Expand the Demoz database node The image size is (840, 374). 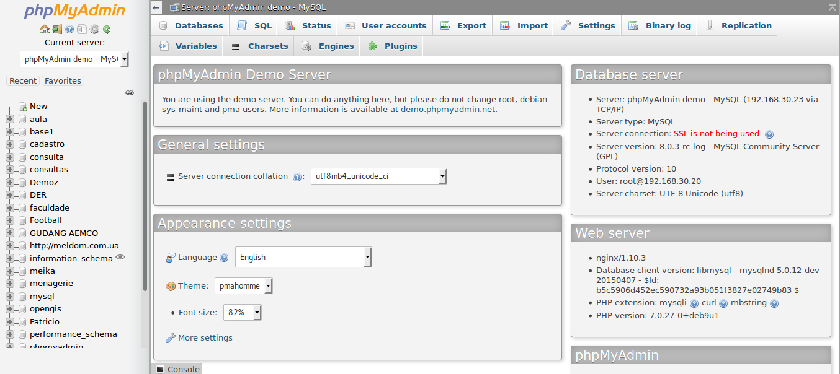point(9,183)
